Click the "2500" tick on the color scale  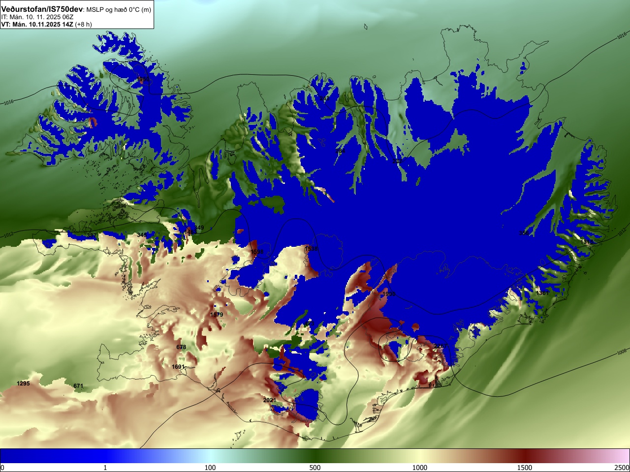pyautogui.click(x=622, y=468)
